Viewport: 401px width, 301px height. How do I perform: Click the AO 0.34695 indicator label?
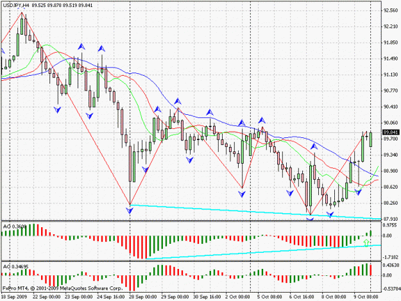tap(15, 267)
